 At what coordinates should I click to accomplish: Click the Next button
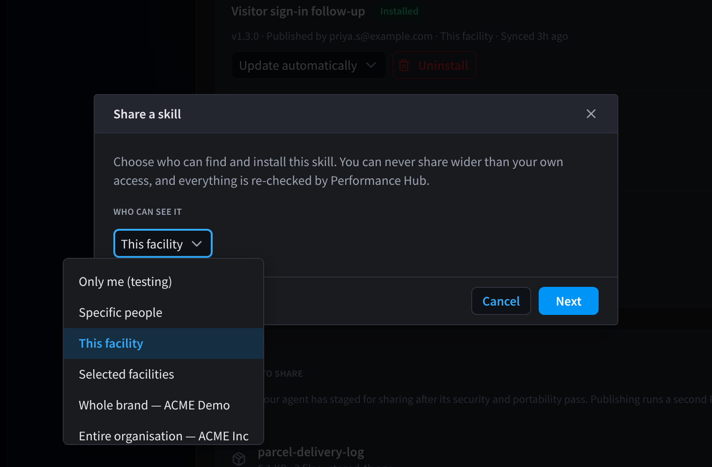pyautogui.click(x=568, y=301)
